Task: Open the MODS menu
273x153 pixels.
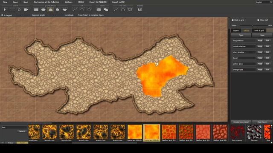Action: (81, 2)
